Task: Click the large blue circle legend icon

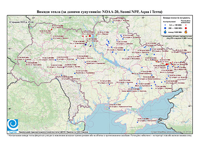Action: coord(165,28)
